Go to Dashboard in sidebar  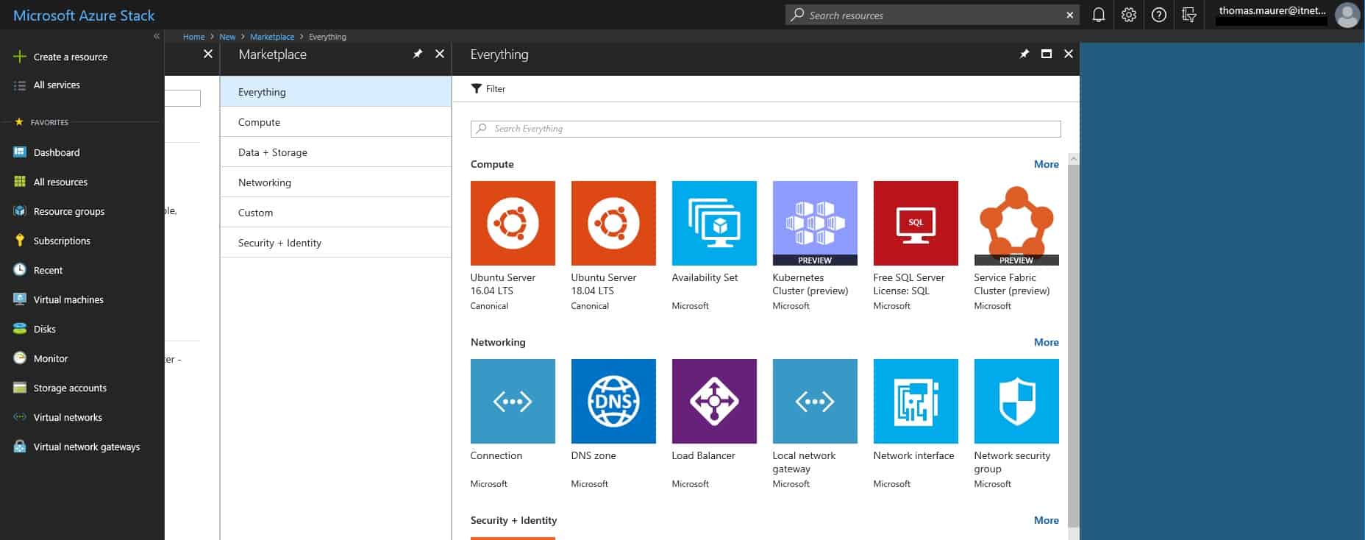point(57,152)
